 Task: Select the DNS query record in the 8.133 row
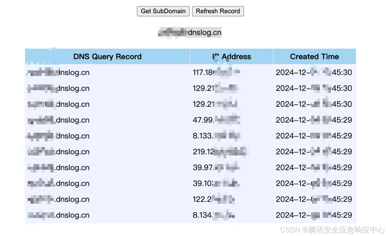point(58,136)
